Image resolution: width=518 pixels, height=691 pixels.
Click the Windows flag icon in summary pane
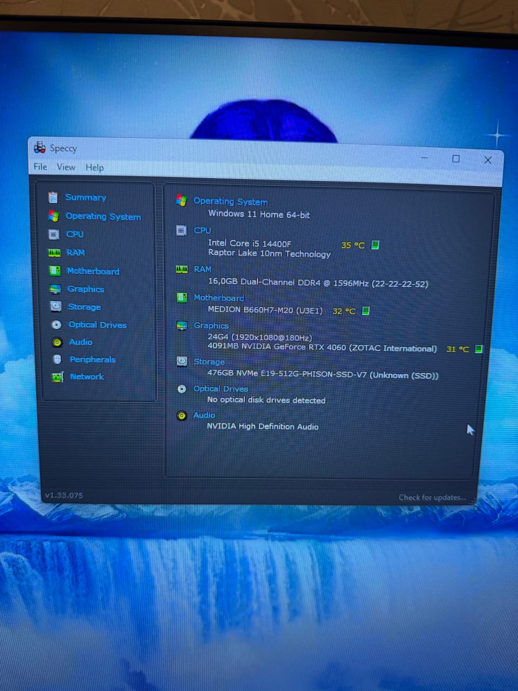tap(181, 200)
